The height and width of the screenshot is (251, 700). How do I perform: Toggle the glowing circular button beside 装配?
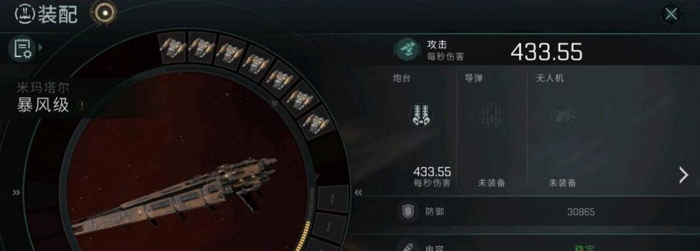pos(104,13)
